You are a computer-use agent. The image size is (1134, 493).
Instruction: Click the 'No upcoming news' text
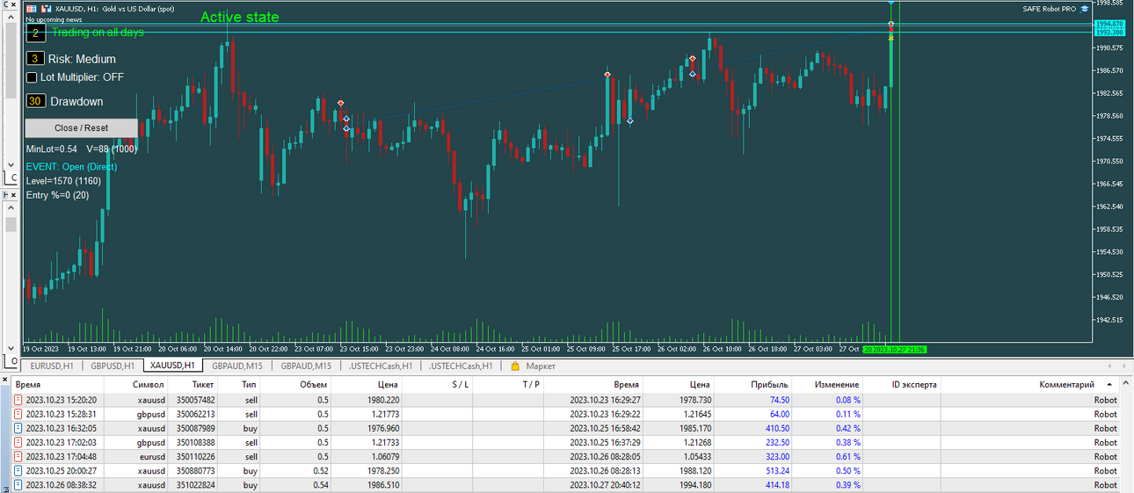55,19
